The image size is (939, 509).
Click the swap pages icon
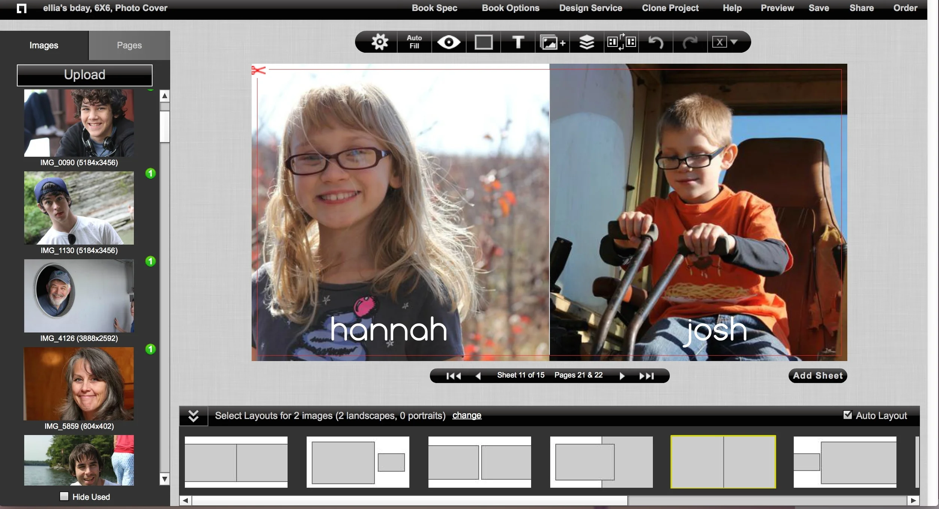[621, 42]
